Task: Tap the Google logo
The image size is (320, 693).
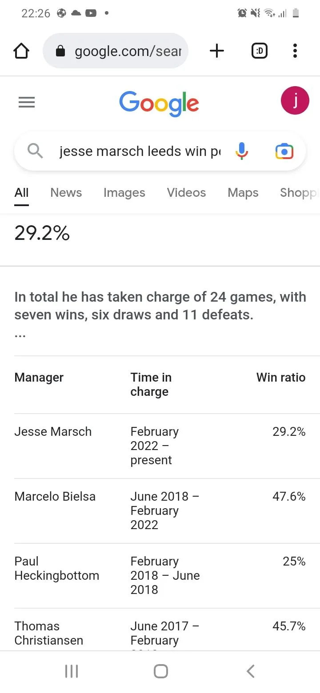Action: [x=159, y=103]
